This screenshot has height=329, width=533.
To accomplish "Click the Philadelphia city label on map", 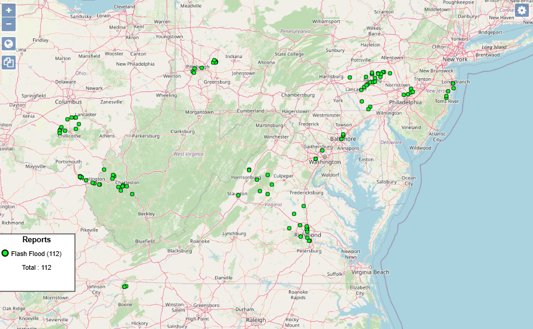I will coord(405,102).
